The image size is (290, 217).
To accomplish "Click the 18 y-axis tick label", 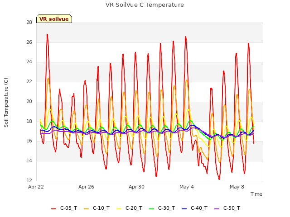I will click(29, 122).
